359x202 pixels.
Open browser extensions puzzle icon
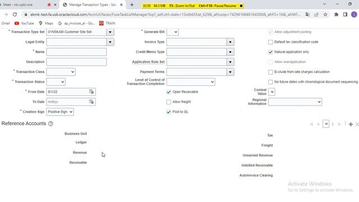click(x=336, y=15)
